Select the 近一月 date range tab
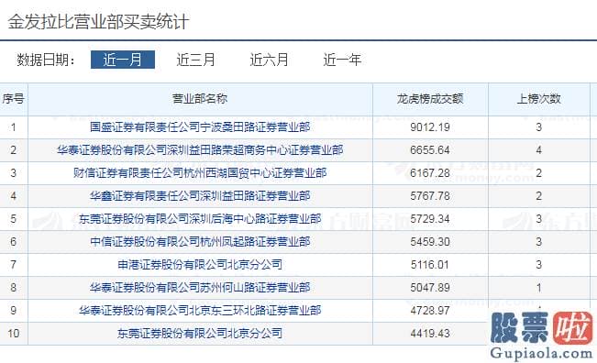The image size is (597, 363). tap(123, 60)
